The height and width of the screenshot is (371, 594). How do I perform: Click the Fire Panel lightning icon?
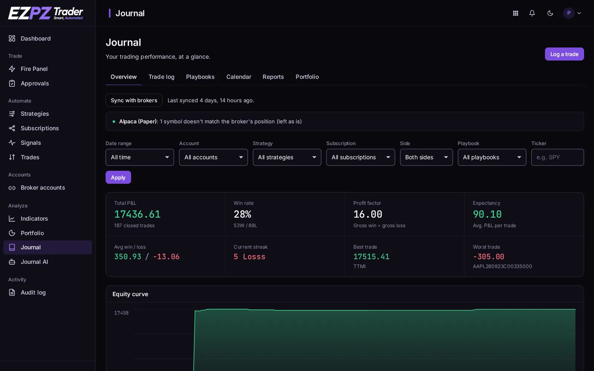(12, 69)
